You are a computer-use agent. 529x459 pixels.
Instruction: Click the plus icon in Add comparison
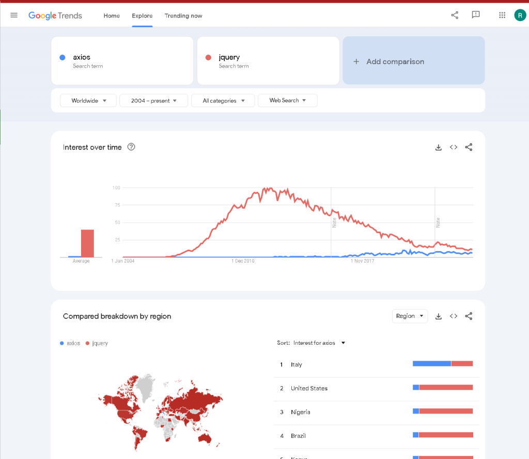coord(356,62)
